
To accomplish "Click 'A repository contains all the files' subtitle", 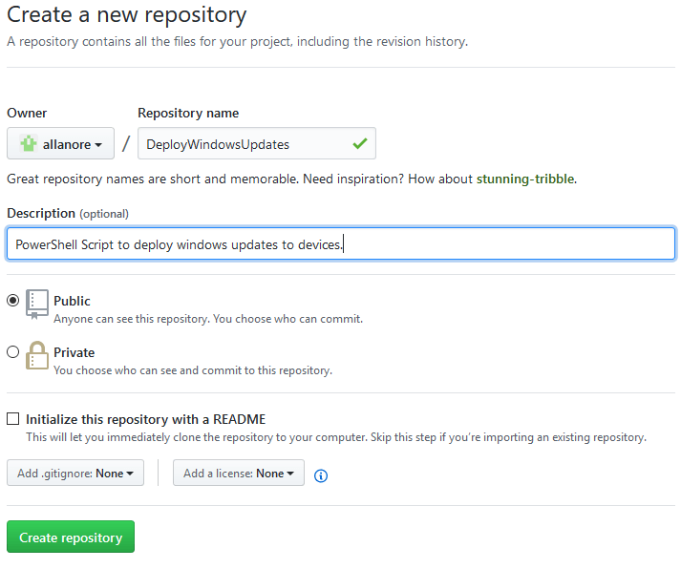I will [x=237, y=42].
